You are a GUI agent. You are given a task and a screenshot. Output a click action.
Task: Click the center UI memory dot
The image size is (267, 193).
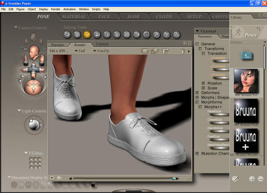click(x=36, y=163)
